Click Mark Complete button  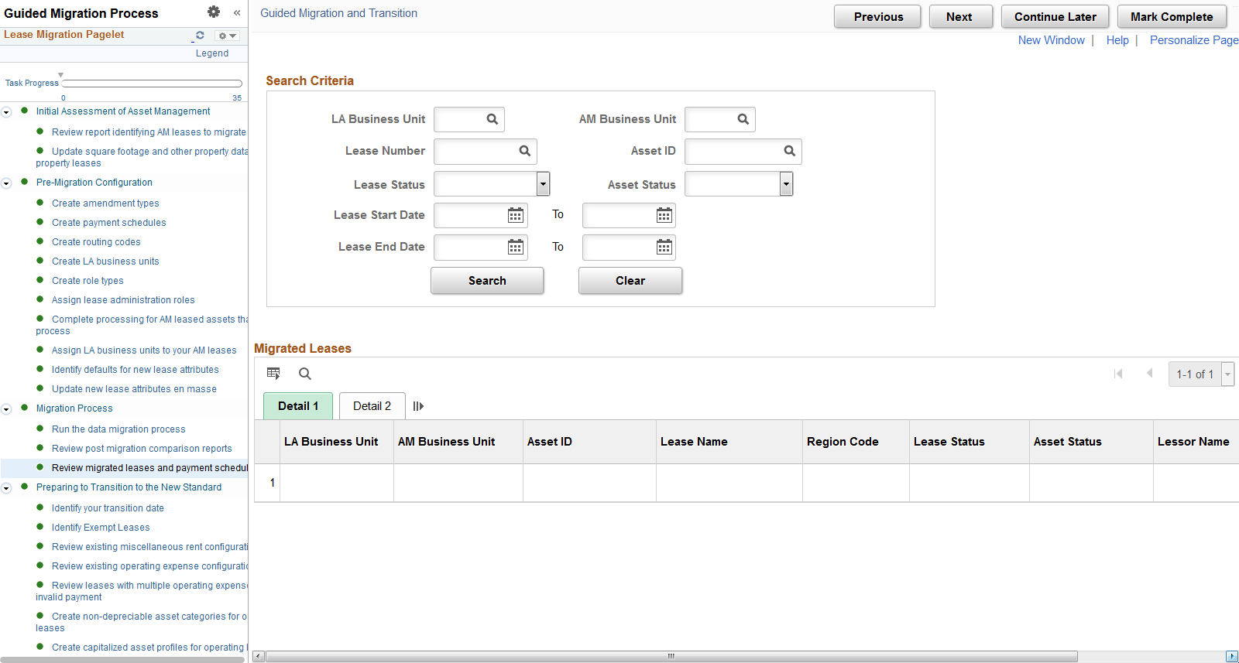point(1172,17)
